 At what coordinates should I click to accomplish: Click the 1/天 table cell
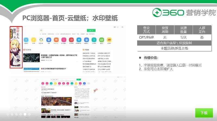click(x=184, y=37)
